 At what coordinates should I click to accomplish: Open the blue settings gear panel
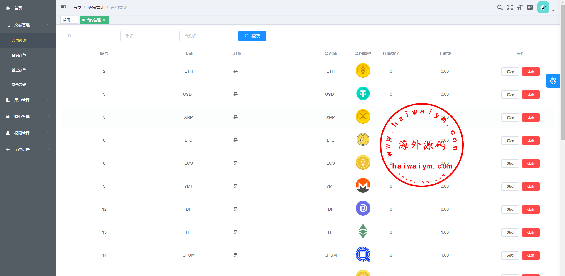[553, 81]
